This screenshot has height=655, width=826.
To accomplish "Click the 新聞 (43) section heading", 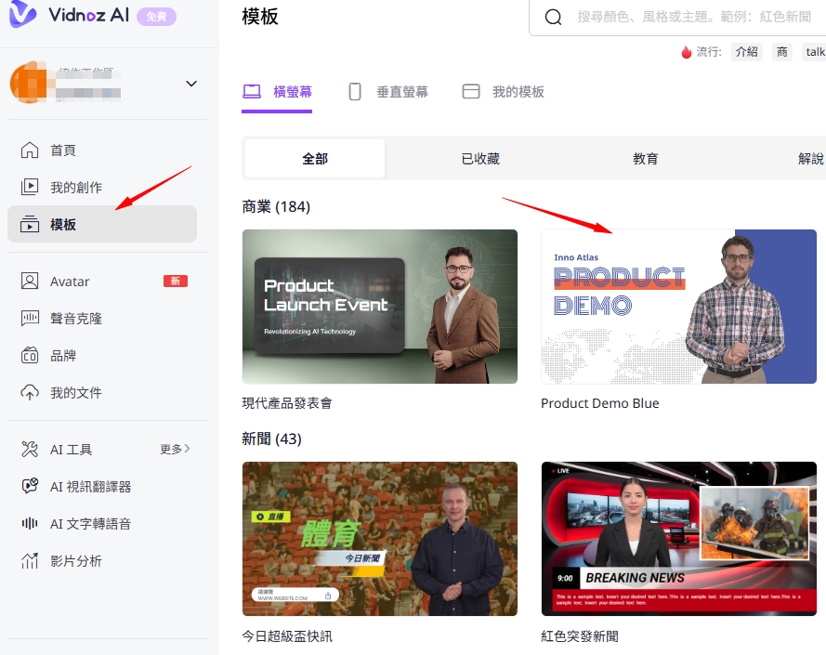I will pos(272,439).
